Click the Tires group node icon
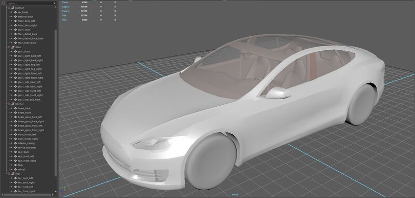 pyautogui.click(x=12, y=174)
